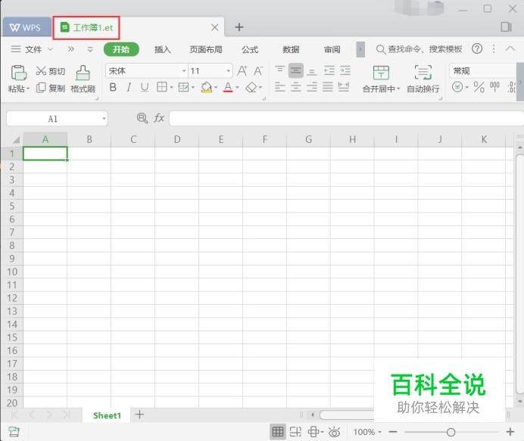
Task: Click the draw border table-style icon
Action: coord(183,88)
